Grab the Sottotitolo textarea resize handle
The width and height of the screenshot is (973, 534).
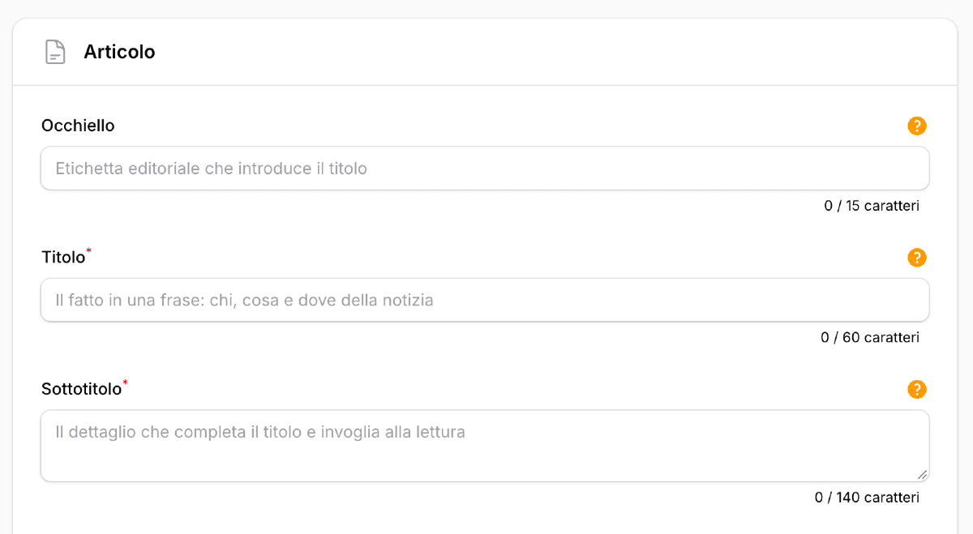coord(922,475)
